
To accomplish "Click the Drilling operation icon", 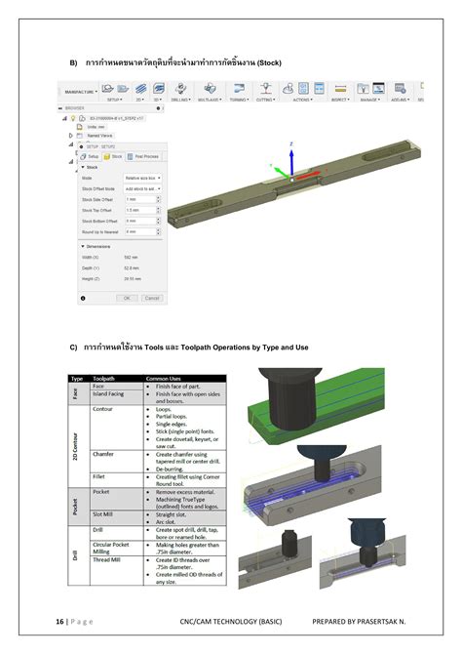I will point(180,89).
